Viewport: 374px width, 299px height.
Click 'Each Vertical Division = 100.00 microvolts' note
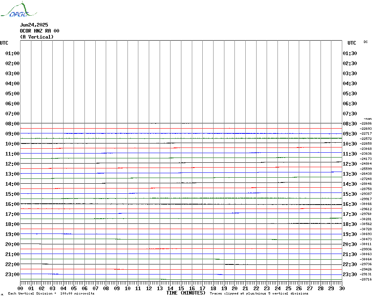pos(51,293)
